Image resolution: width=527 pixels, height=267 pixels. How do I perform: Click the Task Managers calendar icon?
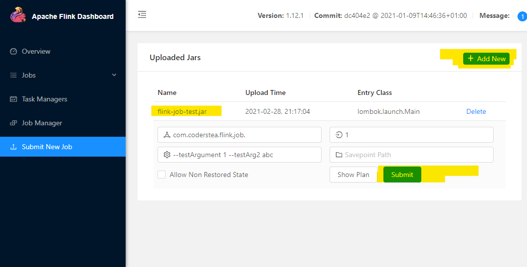13,99
